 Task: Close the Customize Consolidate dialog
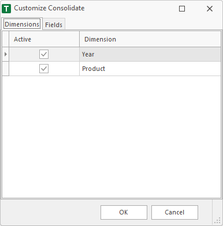pos(210,9)
